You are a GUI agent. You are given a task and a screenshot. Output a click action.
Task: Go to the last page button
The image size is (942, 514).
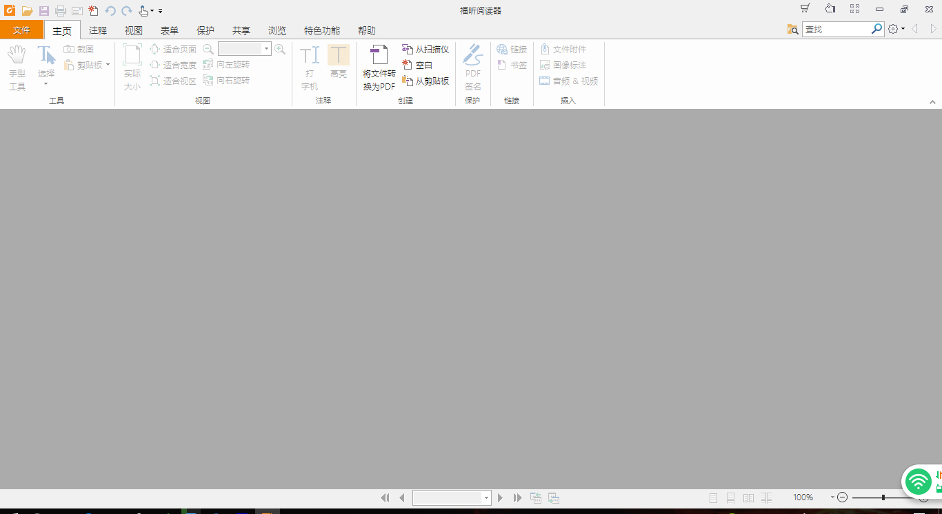518,497
